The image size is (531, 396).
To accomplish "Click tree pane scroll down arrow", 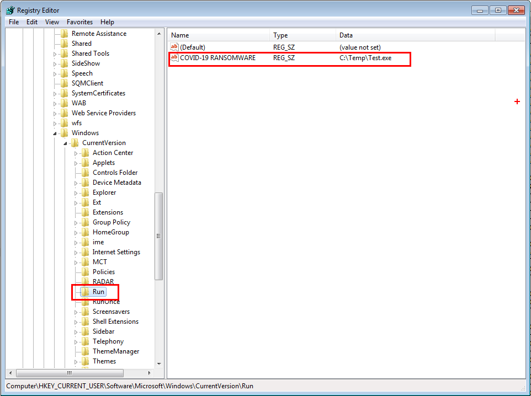I will [159, 364].
